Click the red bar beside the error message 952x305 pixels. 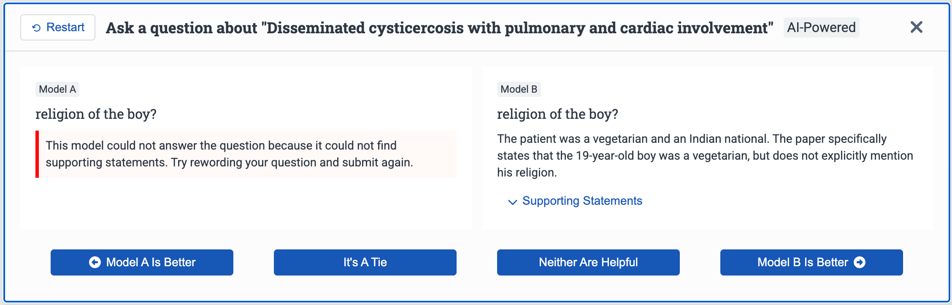37,154
